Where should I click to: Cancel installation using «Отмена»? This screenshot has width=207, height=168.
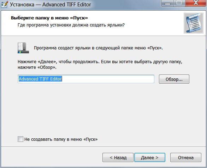pyautogui.click(x=186, y=157)
